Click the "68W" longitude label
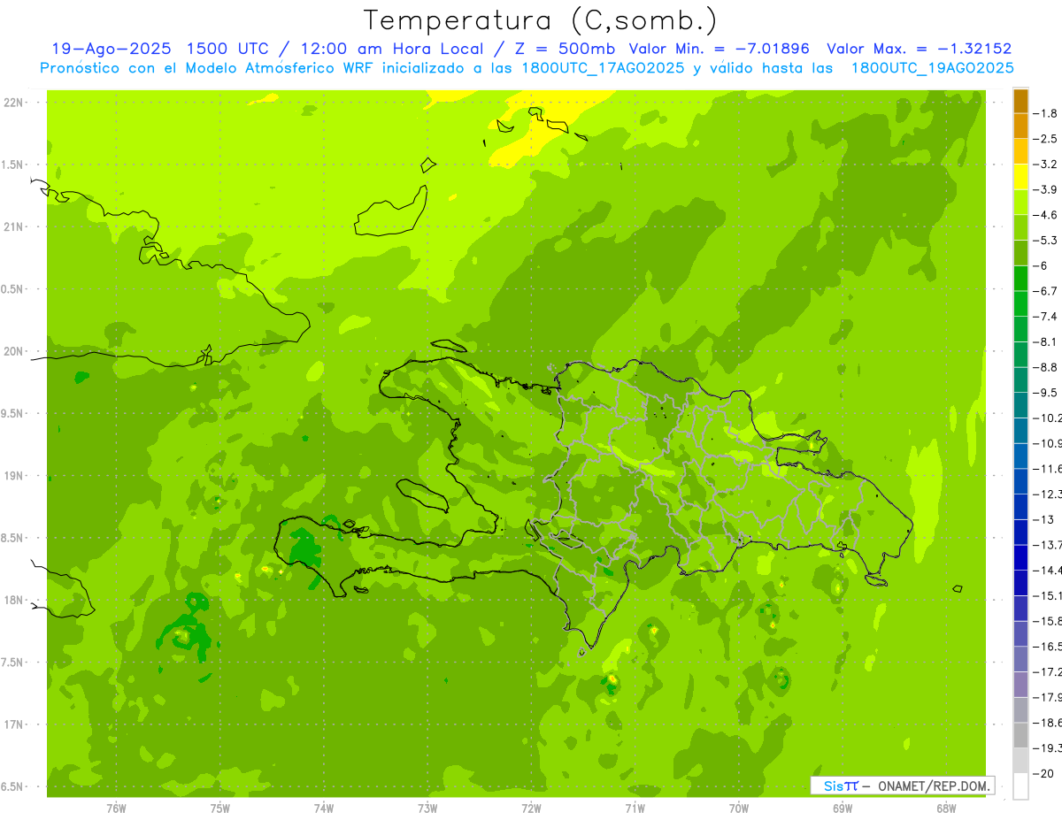The image size is (1062, 820). click(946, 809)
